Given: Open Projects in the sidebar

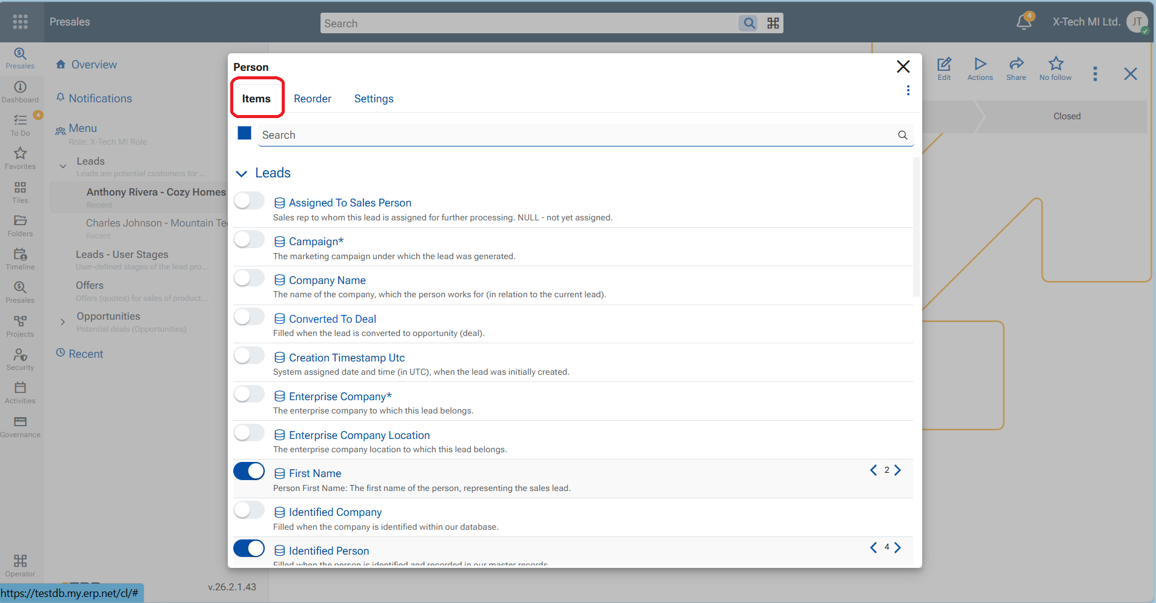Looking at the screenshot, I should [20, 326].
